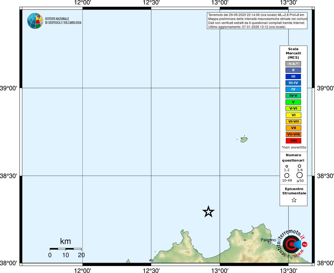Image resolution: width=334 pixels, height=273 pixels.
Task: Click the INGV globe logo
Action: tap(35, 21)
